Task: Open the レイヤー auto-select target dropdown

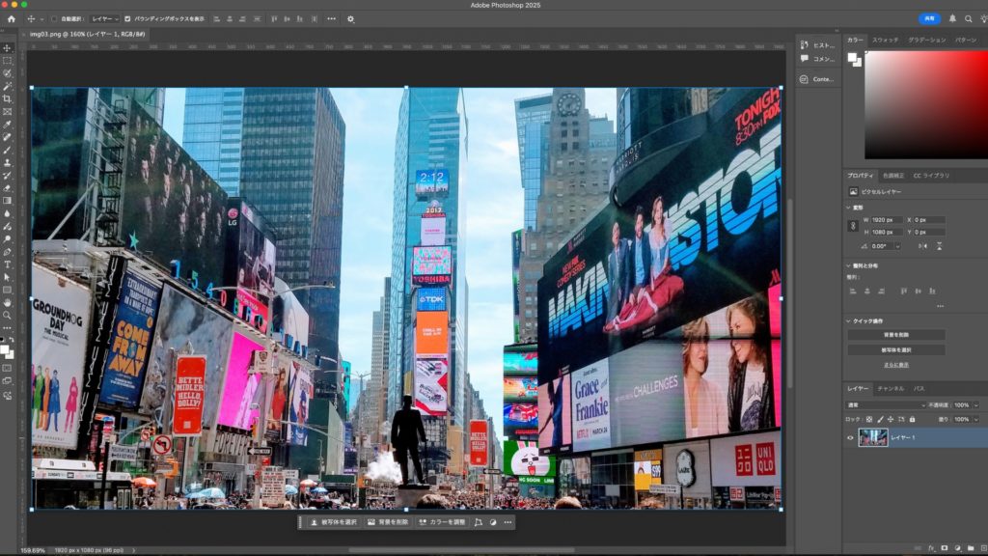Action: point(104,18)
